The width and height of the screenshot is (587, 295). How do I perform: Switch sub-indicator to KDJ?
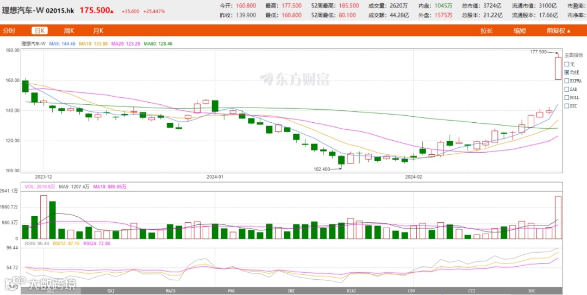111,291
